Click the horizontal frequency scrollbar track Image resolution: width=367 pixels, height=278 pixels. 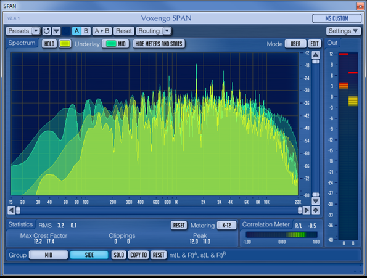(159, 210)
